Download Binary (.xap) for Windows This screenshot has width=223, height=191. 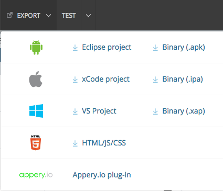point(184,111)
